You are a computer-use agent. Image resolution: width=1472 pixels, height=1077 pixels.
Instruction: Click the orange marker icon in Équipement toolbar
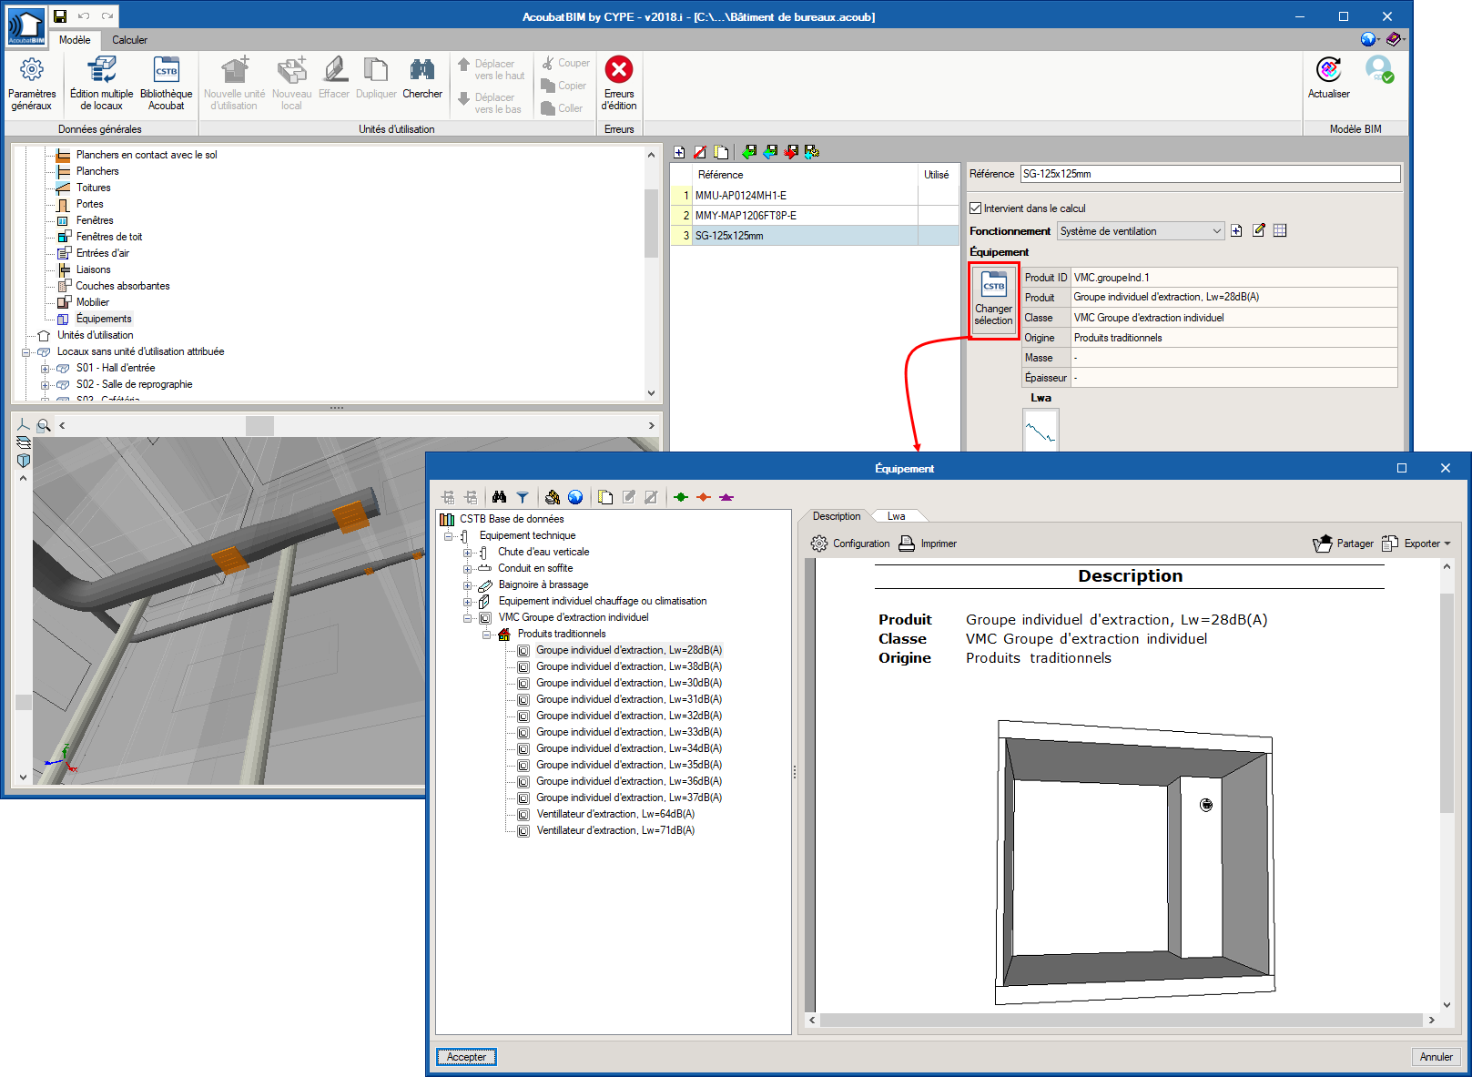point(703,497)
